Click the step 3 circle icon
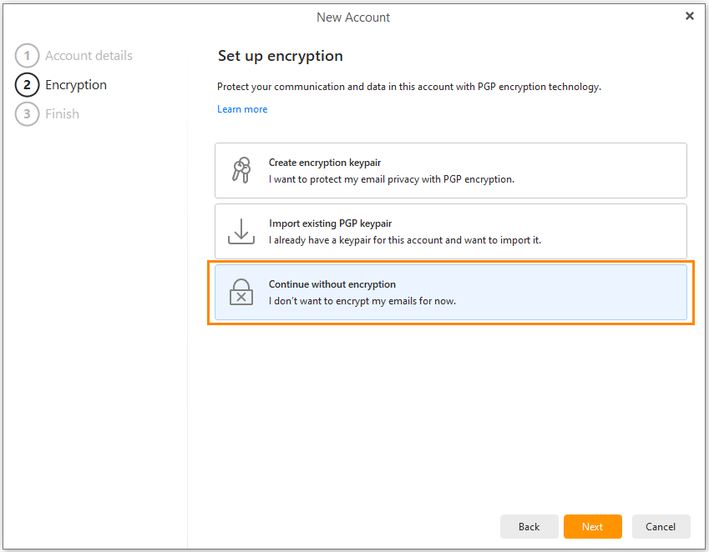709x552 pixels. [27, 113]
